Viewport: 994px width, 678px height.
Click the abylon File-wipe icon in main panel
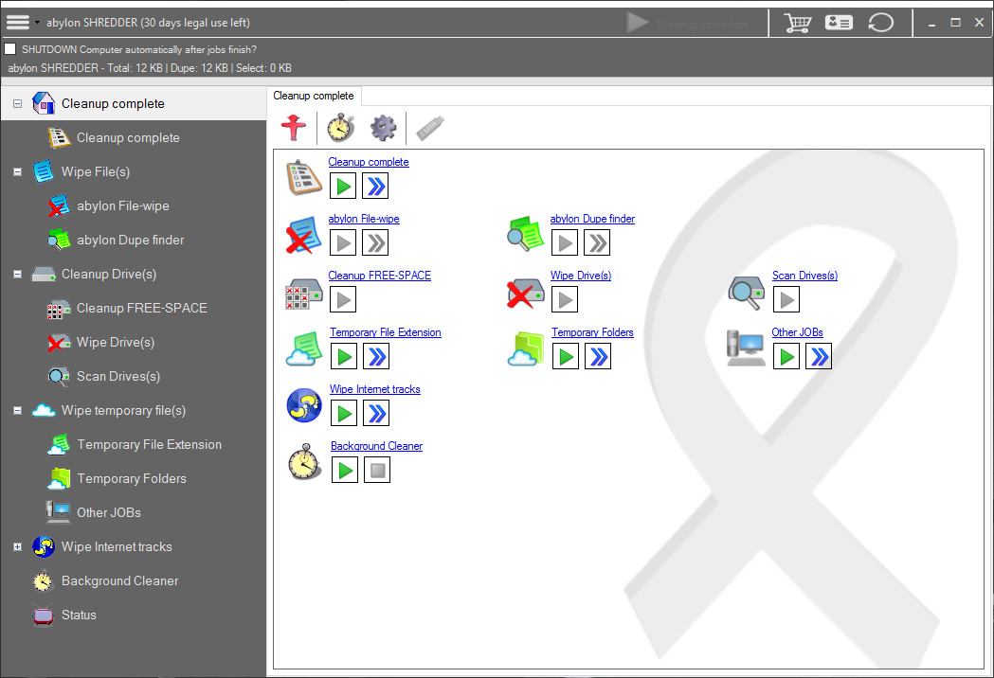303,235
